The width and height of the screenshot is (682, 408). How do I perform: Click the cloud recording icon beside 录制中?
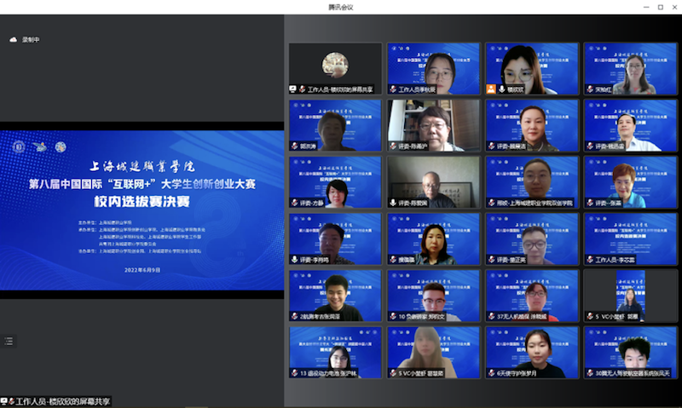[x=14, y=39]
